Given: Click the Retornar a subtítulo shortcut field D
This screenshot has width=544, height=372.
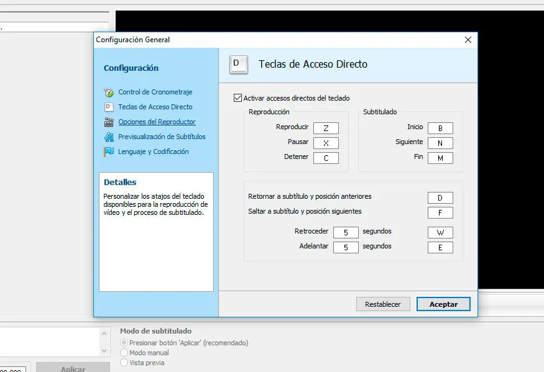Looking at the screenshot, I should click(x=440, y=198).
